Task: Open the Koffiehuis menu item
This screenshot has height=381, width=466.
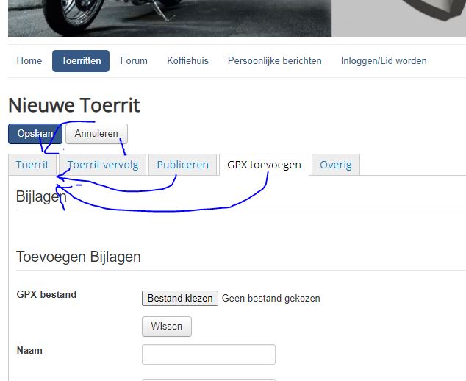Action: [187, 60]
